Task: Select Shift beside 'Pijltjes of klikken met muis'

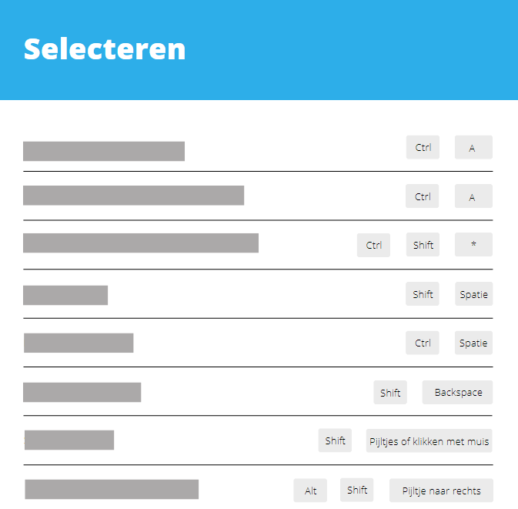Action: (335, 440)
